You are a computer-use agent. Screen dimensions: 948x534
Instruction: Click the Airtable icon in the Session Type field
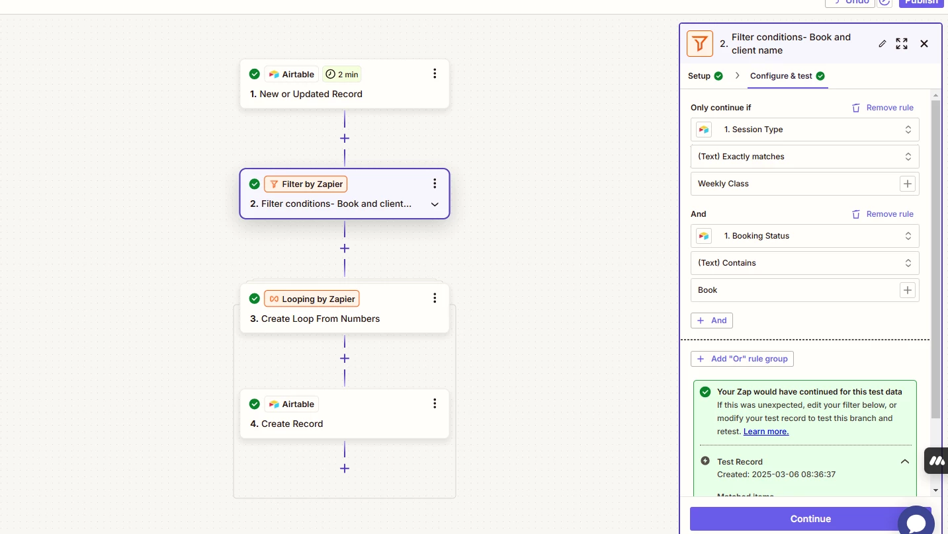704,130
